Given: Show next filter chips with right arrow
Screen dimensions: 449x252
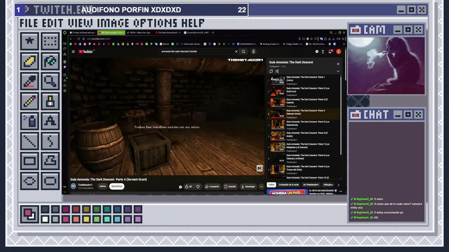Looking at the screenshot, I should [339, 185].
